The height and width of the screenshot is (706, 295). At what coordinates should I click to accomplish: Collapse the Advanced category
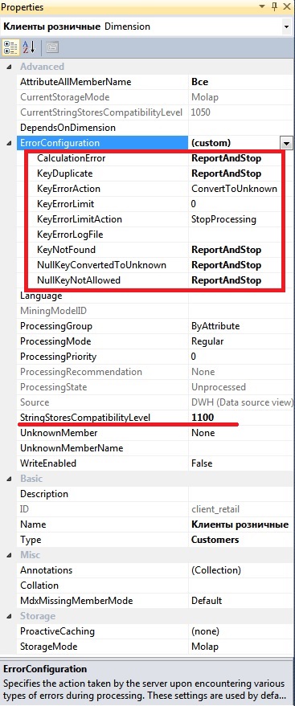[x=9, y=67]
